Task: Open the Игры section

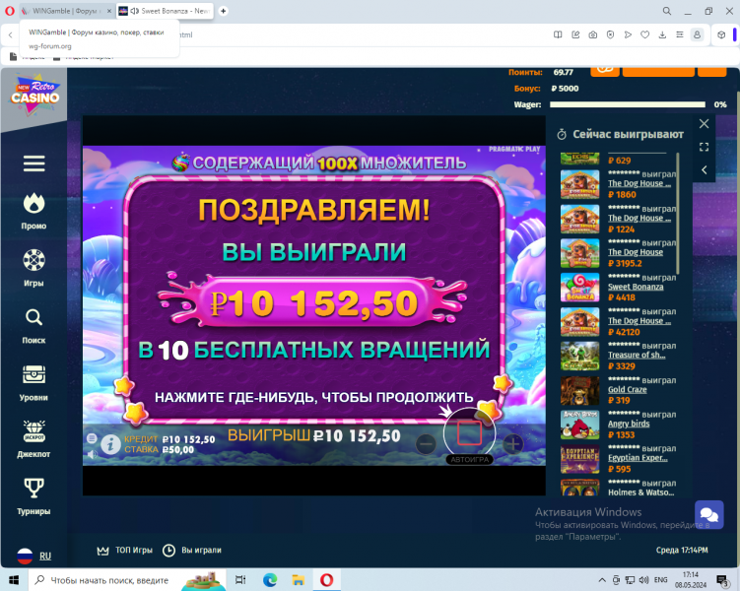Action: point(34,268)
